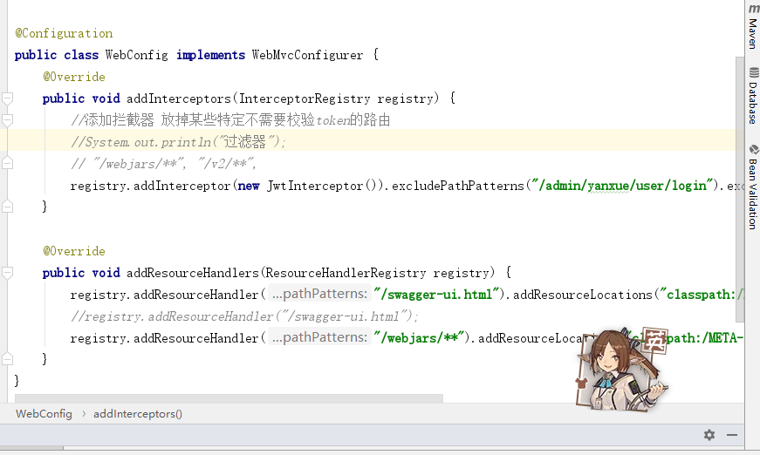Click the anime character sticker overlay
Image resolution: width=760 pixels, height=455 pixels.
(621, 370)
